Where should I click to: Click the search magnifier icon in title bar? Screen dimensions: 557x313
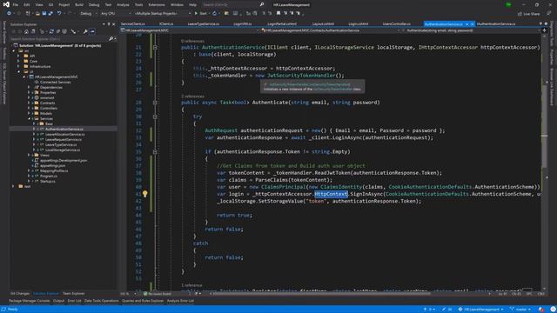click(262, 4)
